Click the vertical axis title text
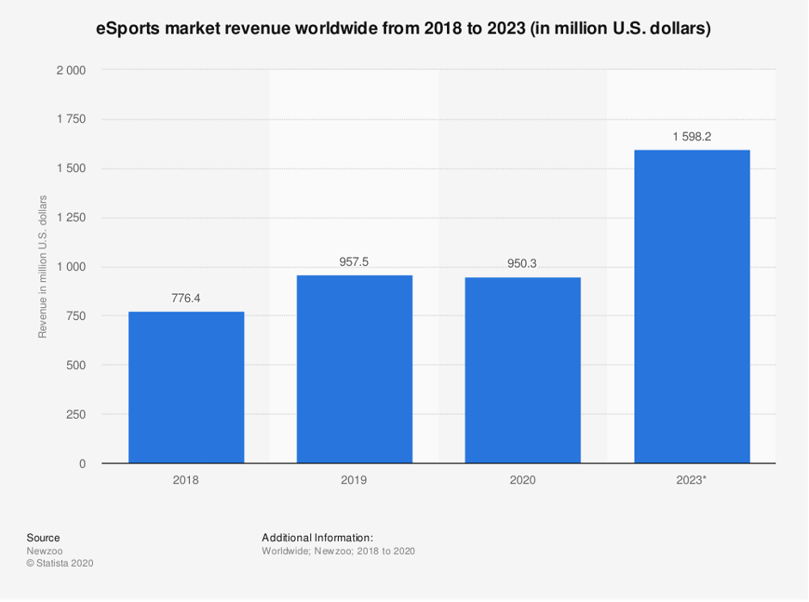 pyautogui.click(x=42, y=267)
